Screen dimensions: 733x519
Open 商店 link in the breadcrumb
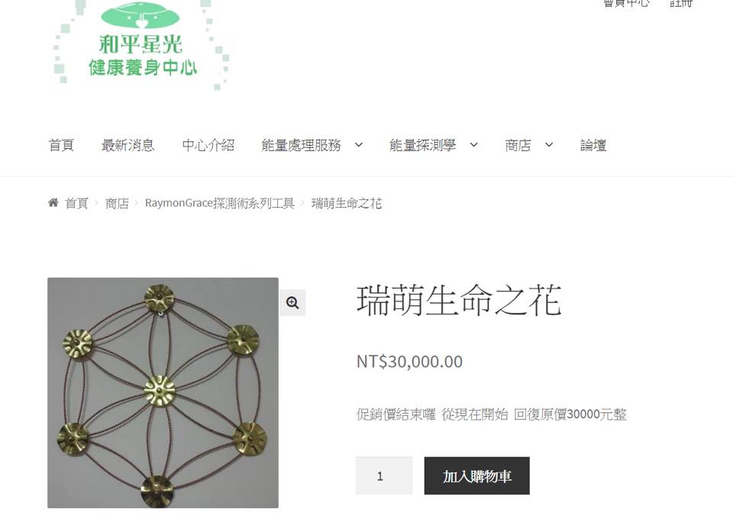pyautogui.click(x=117, y=203)
